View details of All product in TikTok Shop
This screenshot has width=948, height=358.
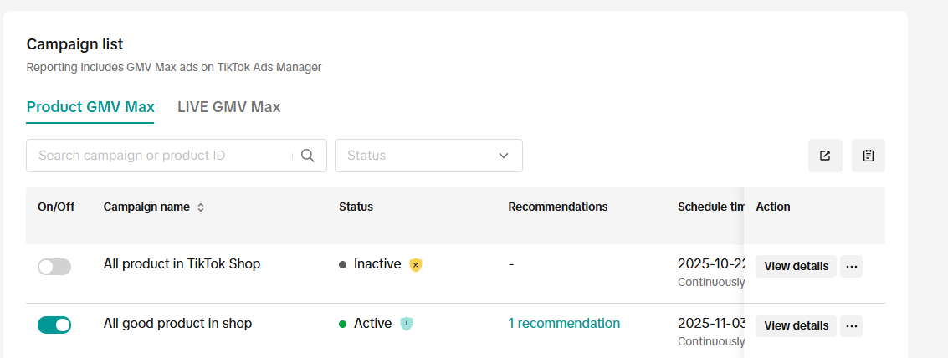(796, 267)
